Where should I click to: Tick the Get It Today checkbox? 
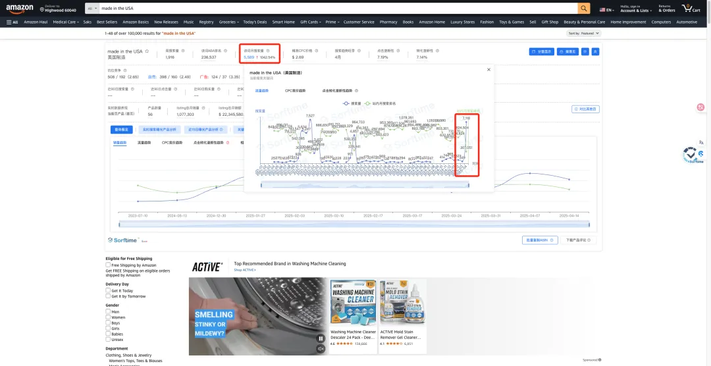[108, 291]
